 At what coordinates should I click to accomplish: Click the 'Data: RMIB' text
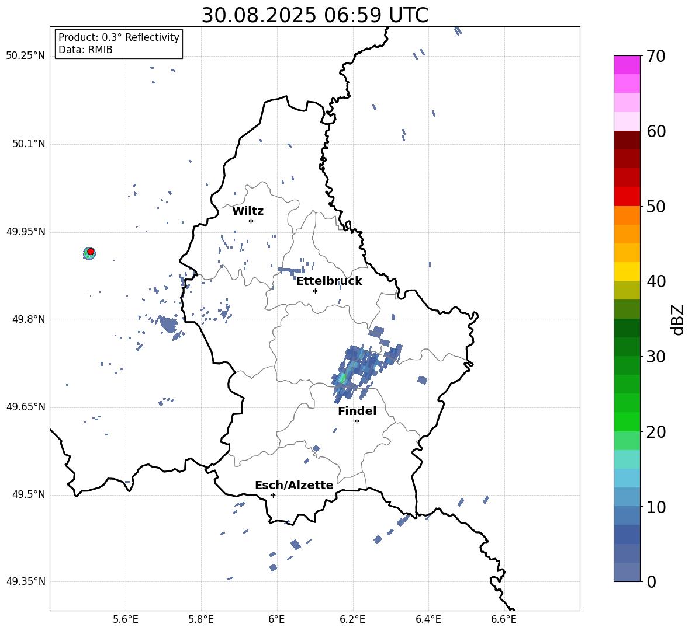click(85, 50)
